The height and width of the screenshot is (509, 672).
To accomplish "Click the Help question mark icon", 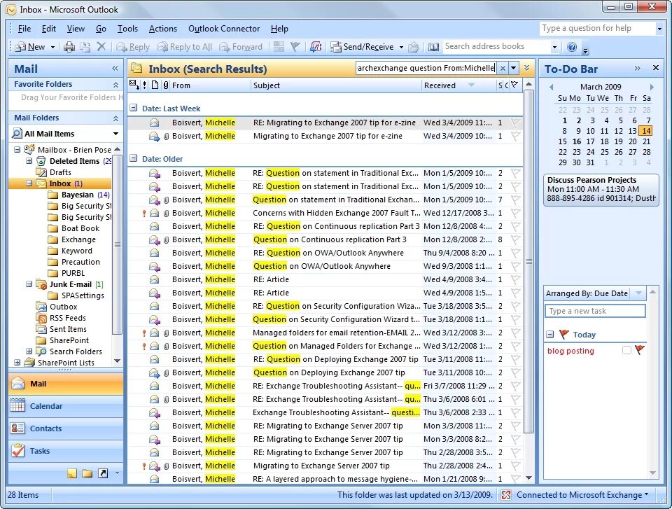I will pyautogui.click(x=572, y=47).
